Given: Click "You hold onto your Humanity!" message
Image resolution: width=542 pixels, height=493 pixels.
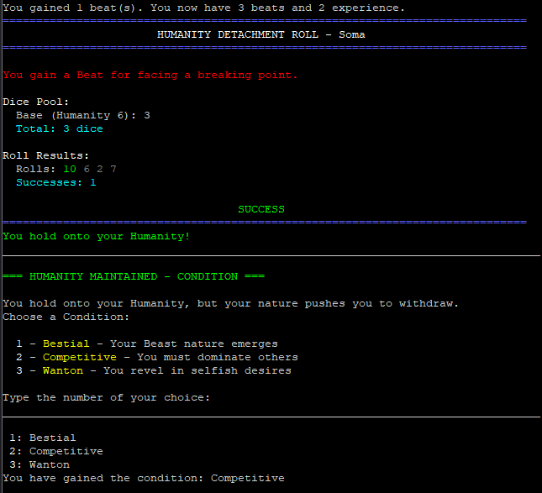Looking at the screenshot, I should click(x=97, y=236).
